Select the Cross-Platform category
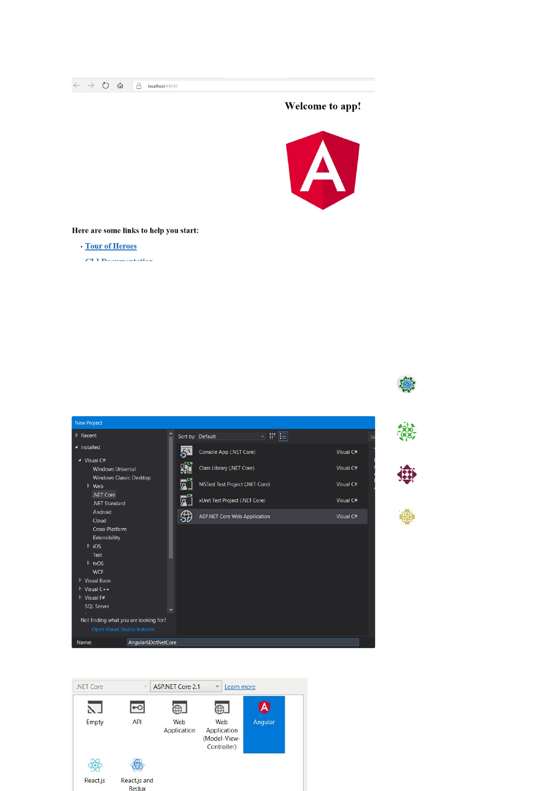560x791 pixels. tap(110, 529)
